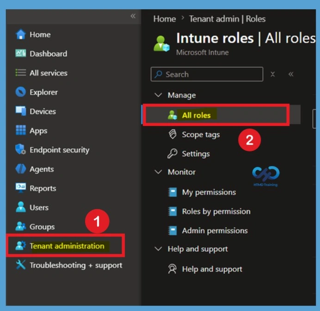Click the Groups people icon
This screenshot has height=311, width=320.
(21, 226)
